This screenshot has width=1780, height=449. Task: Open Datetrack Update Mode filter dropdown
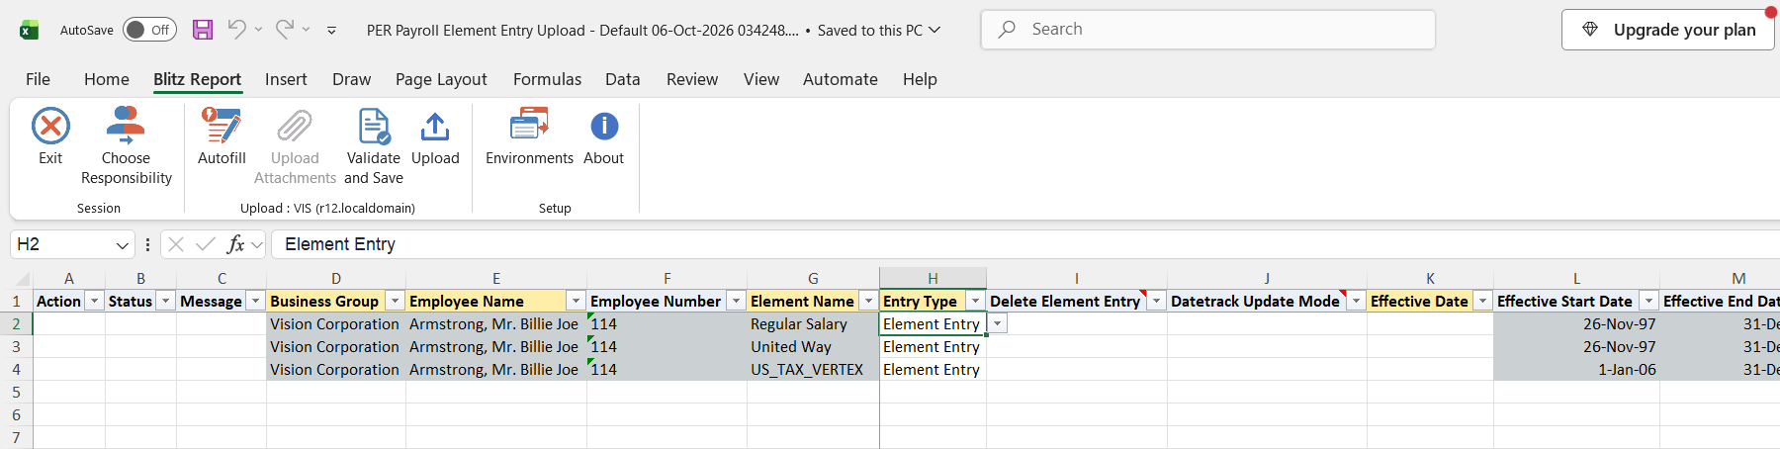click(1356, 301)
